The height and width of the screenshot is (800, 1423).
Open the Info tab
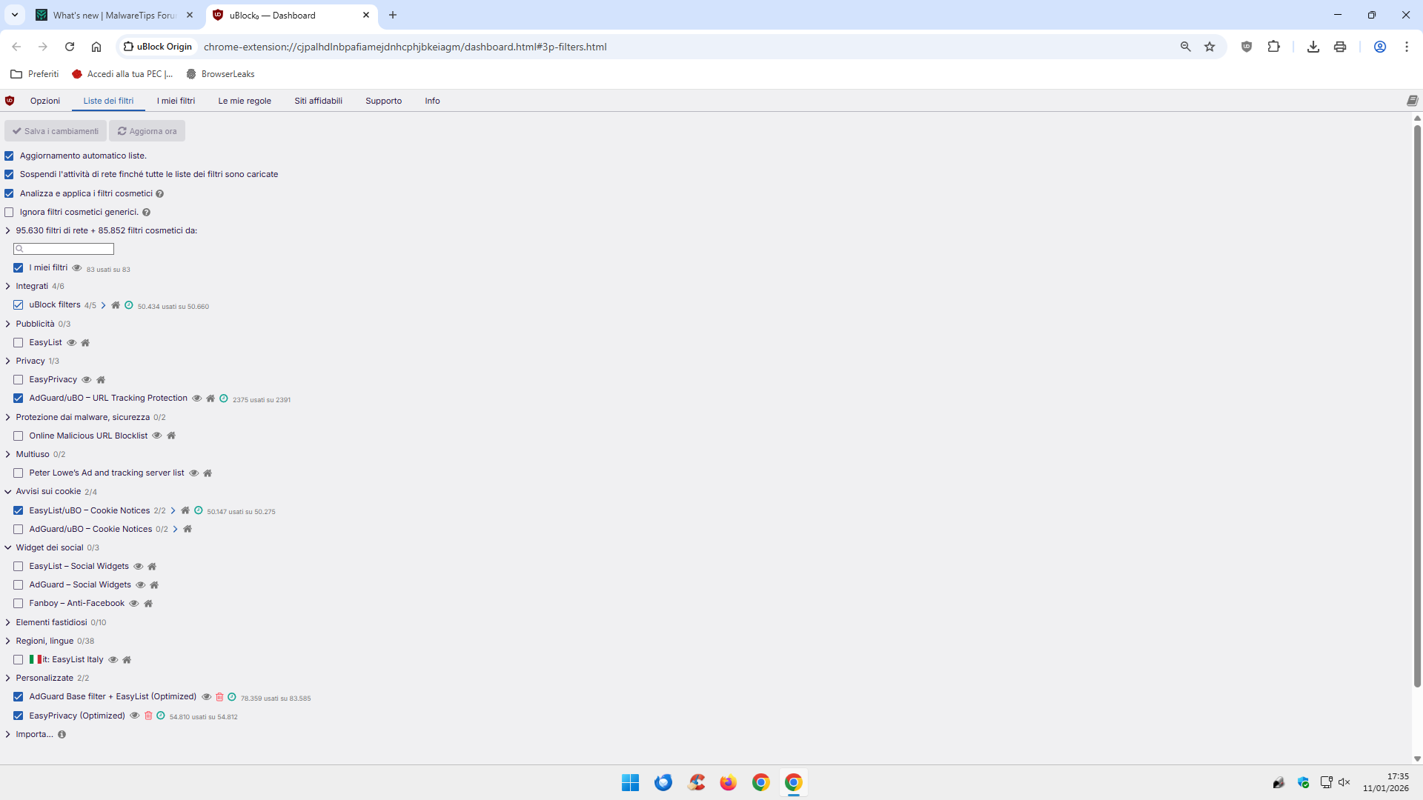click(x=432, y=101)
